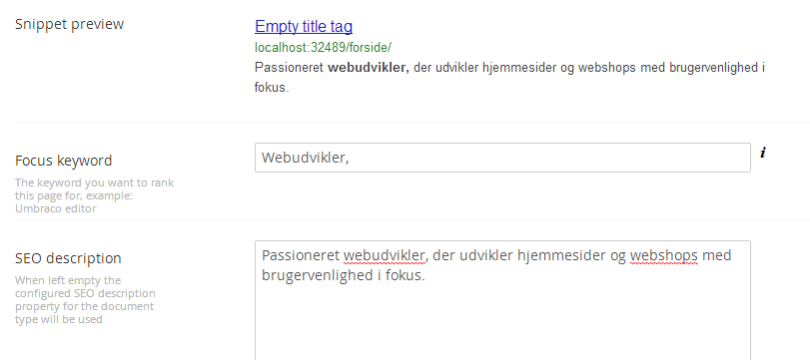Focus the Focus keyword input field

502,158
